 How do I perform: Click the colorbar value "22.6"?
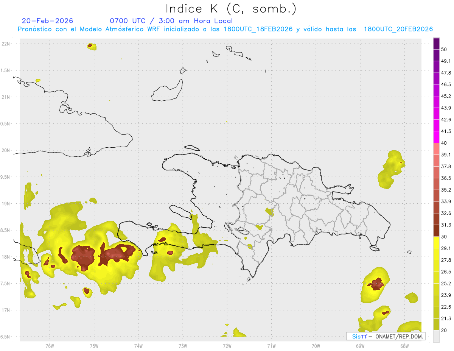pyautogui.click(x=446, y=307)
